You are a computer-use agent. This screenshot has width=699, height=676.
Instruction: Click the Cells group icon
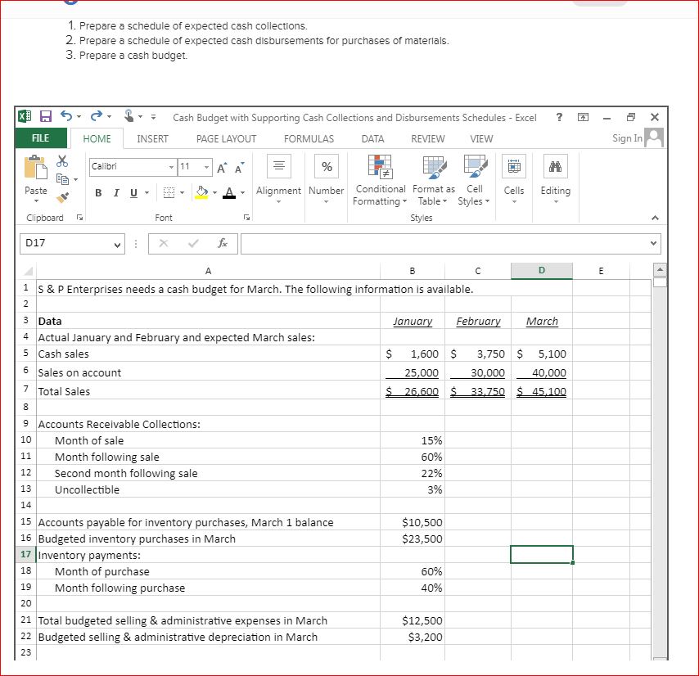click(x=513, y=174)
